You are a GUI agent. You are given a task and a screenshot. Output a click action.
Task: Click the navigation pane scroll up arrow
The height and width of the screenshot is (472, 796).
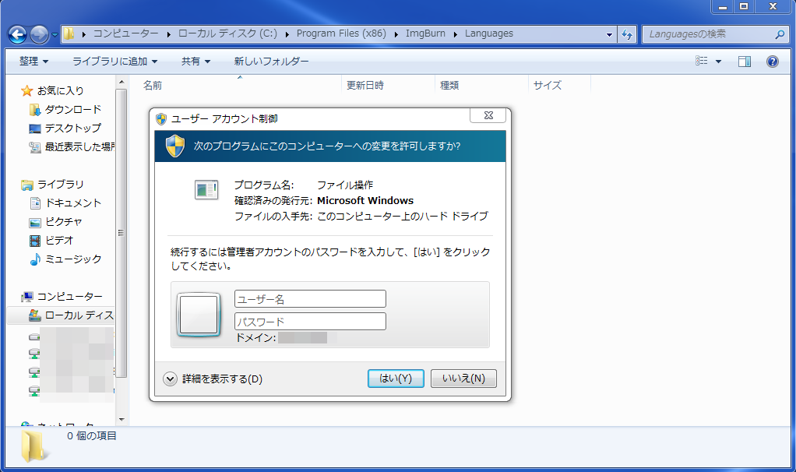point(122,82)
